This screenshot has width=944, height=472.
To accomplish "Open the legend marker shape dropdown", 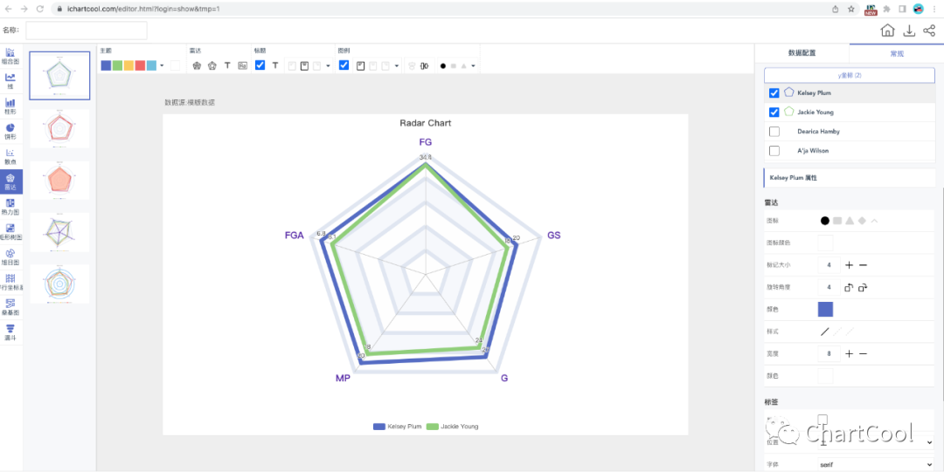I will pyautogui.click(x=473, y=65).
